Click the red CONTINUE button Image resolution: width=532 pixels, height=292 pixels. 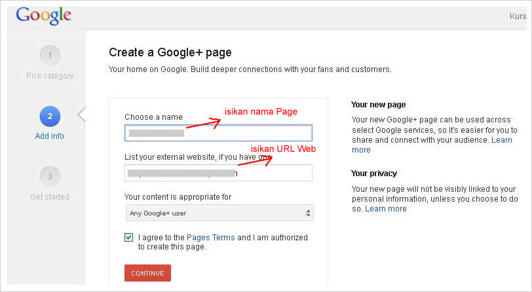[x=147, y=273]
